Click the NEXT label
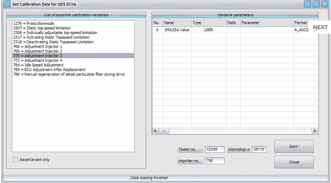This screenshot has height=183, width=331. 320,28
